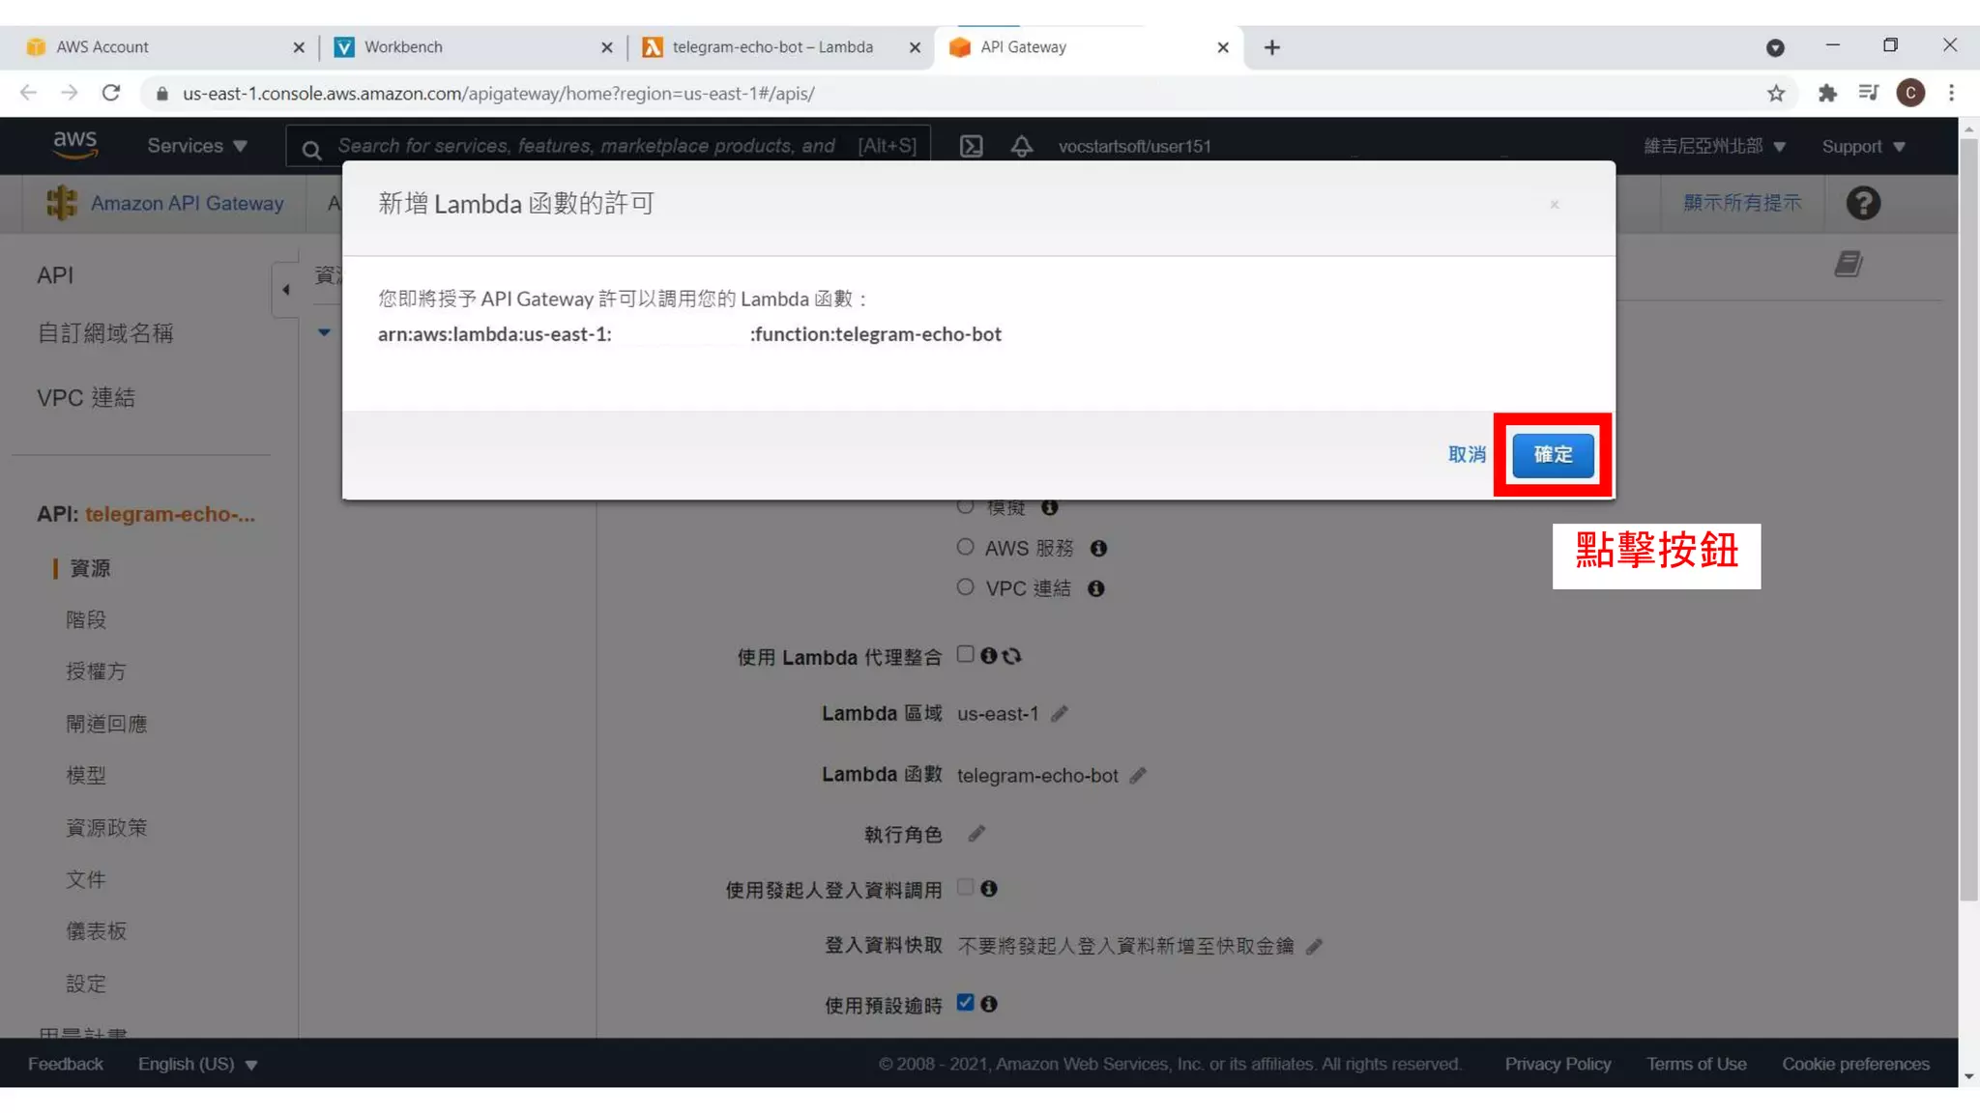
Task: Edit 執行角色 with pencil icon
Action: pos(976,834)
